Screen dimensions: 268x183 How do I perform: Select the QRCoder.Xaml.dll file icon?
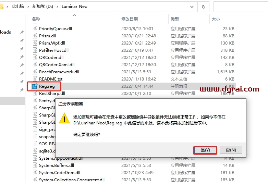point(35,64)
